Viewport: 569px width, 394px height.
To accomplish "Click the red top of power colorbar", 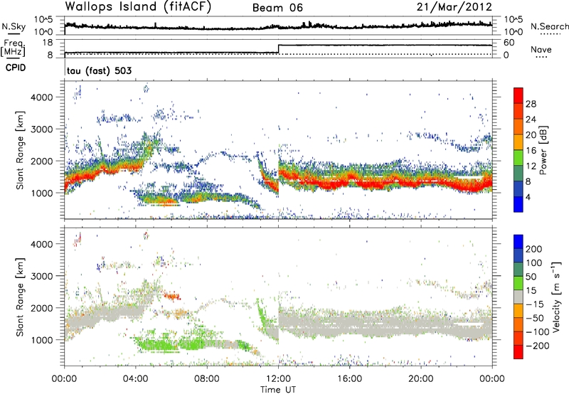I will pos(519,95).
